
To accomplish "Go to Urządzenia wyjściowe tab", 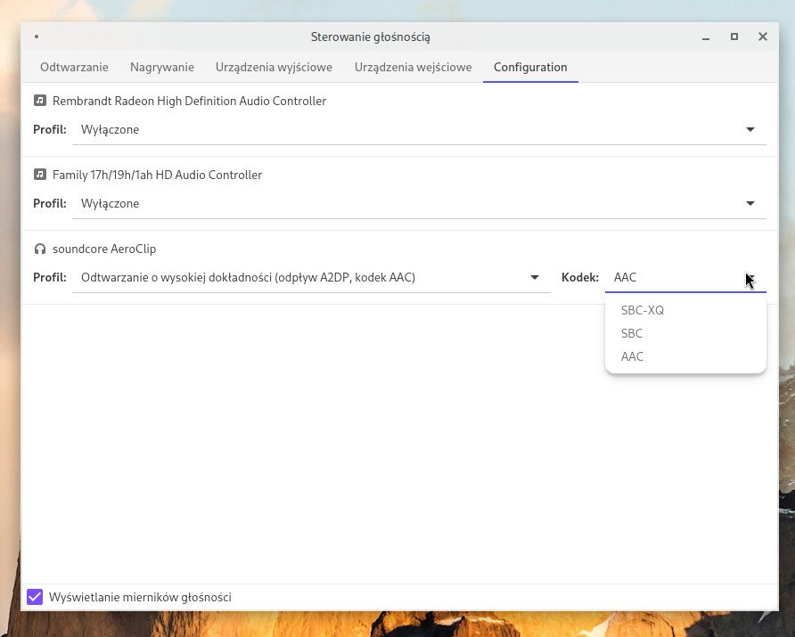I will click(274, 67).
